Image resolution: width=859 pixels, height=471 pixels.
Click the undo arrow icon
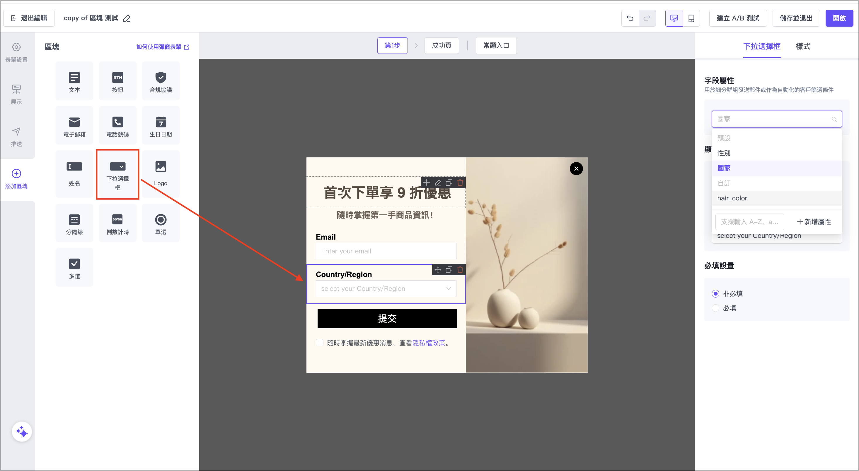pyautogui.click(x=630, y=18)
